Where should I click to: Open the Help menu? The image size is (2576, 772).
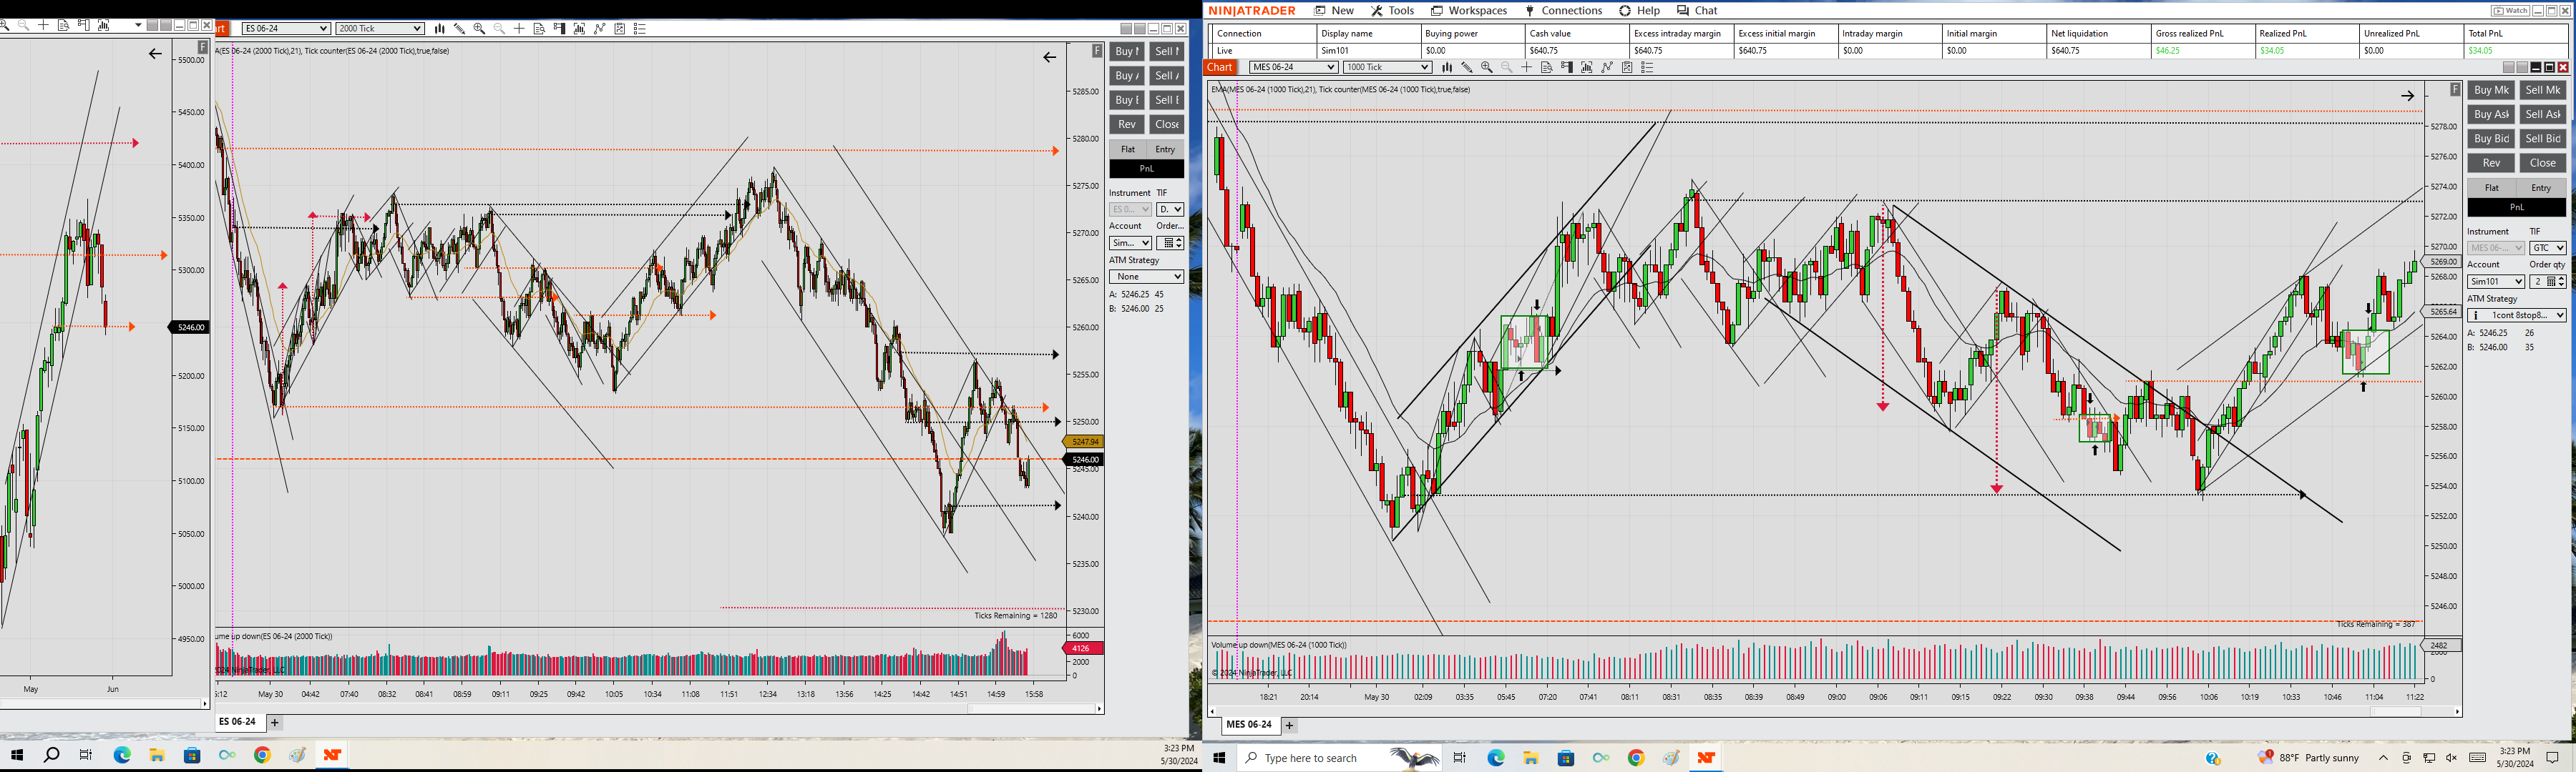1640,11
